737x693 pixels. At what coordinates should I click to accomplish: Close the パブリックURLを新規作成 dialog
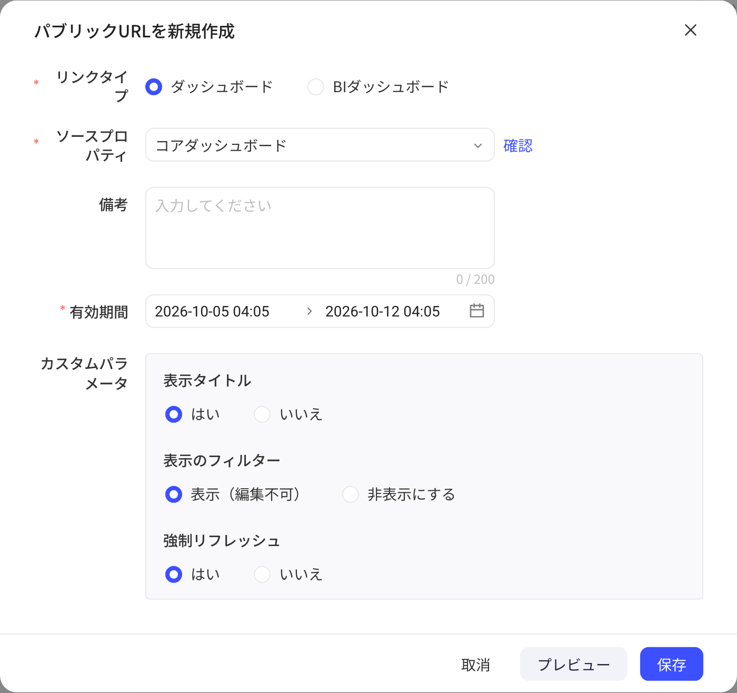pyautogui.click(x=690, y=30)
